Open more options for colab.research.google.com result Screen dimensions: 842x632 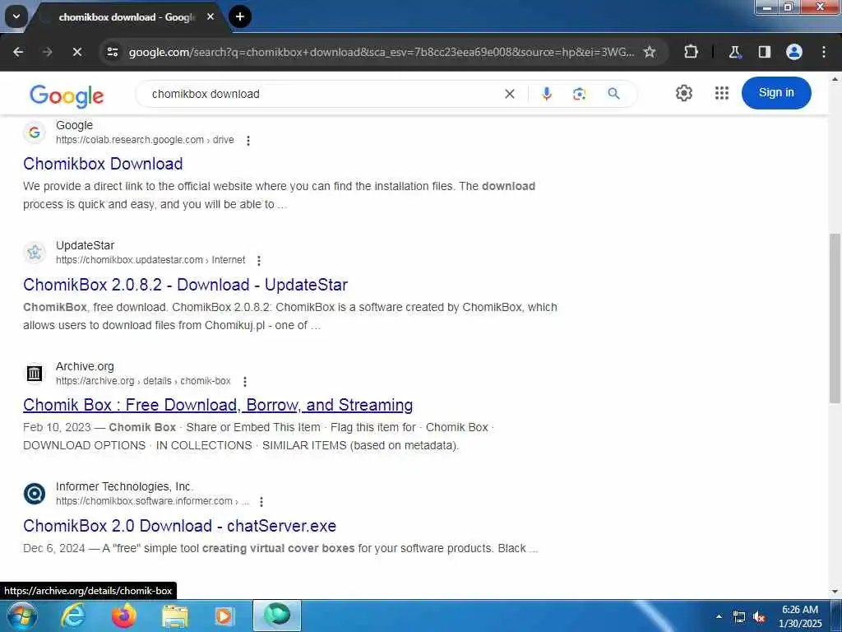click(248, 140)
